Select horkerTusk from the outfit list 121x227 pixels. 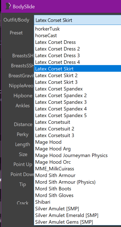[78, 29]
